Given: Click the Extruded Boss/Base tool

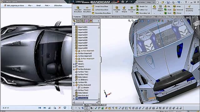Looking at the screenshot, I should click(x=78, y=9).
